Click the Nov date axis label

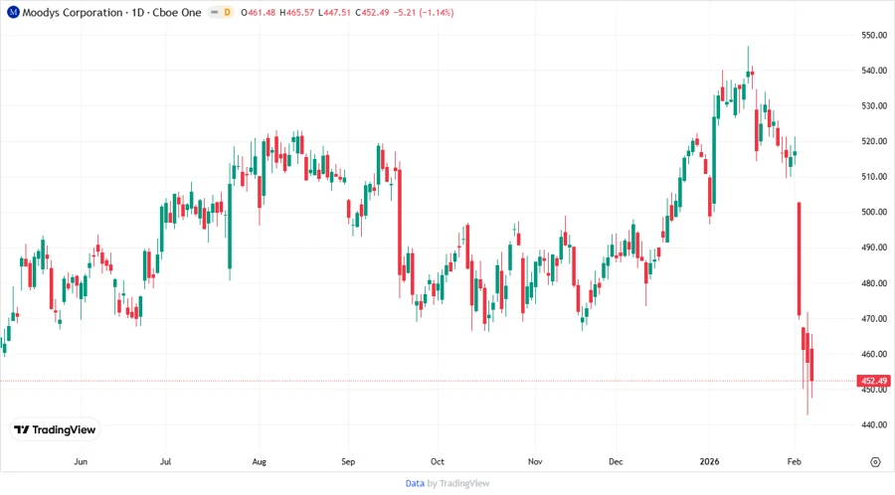pos(535,461)
